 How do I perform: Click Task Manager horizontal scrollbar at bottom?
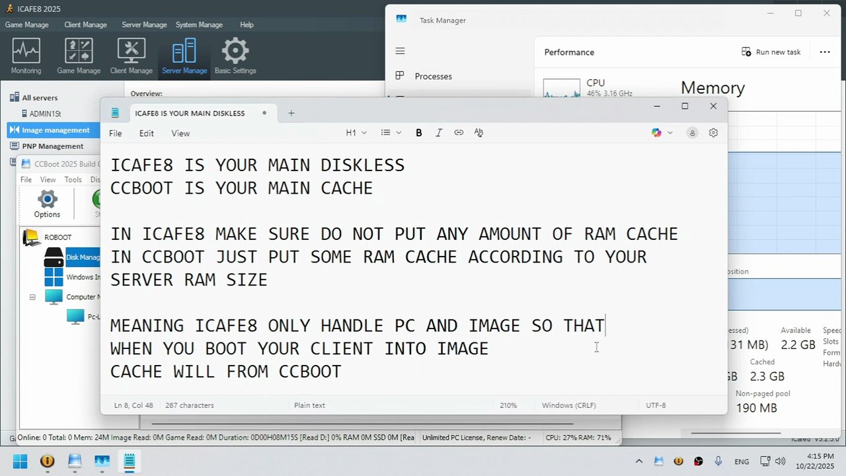[736, 434]
